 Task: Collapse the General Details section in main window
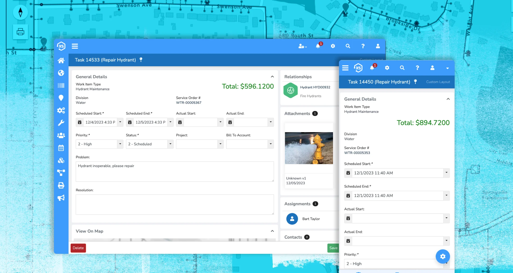(x=272, y=77)
